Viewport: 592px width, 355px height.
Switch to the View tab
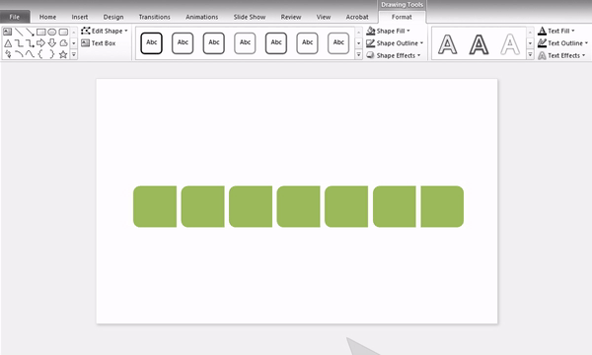324,17
